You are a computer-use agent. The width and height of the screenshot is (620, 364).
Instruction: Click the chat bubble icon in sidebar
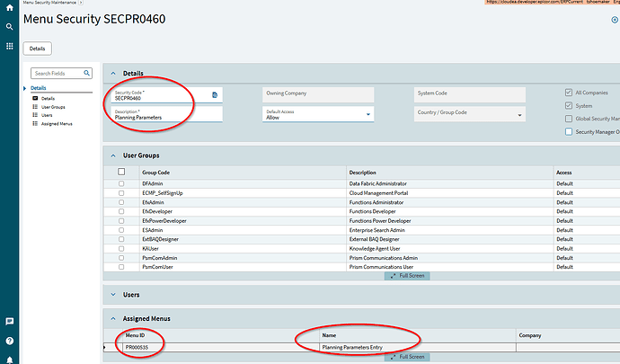point(9,321)
